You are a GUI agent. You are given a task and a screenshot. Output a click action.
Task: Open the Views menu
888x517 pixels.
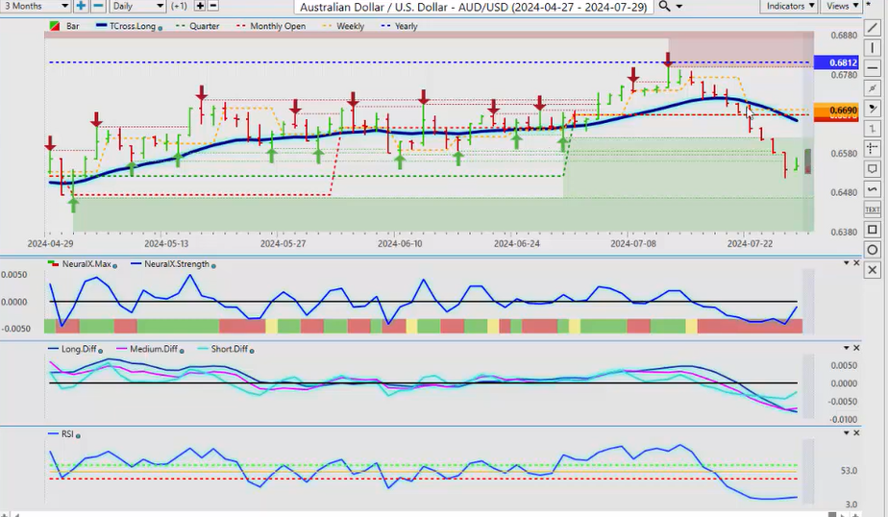(842, 7)
